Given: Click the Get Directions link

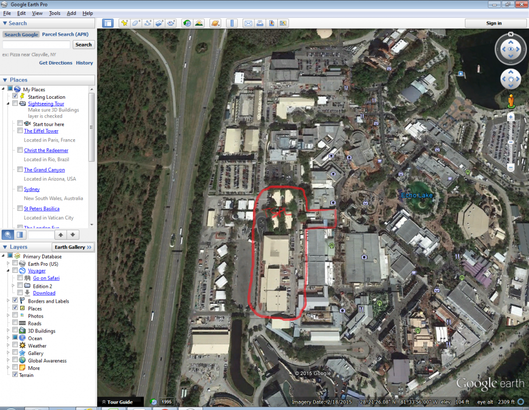Looking at the screenshot, I should click(56, 63).
